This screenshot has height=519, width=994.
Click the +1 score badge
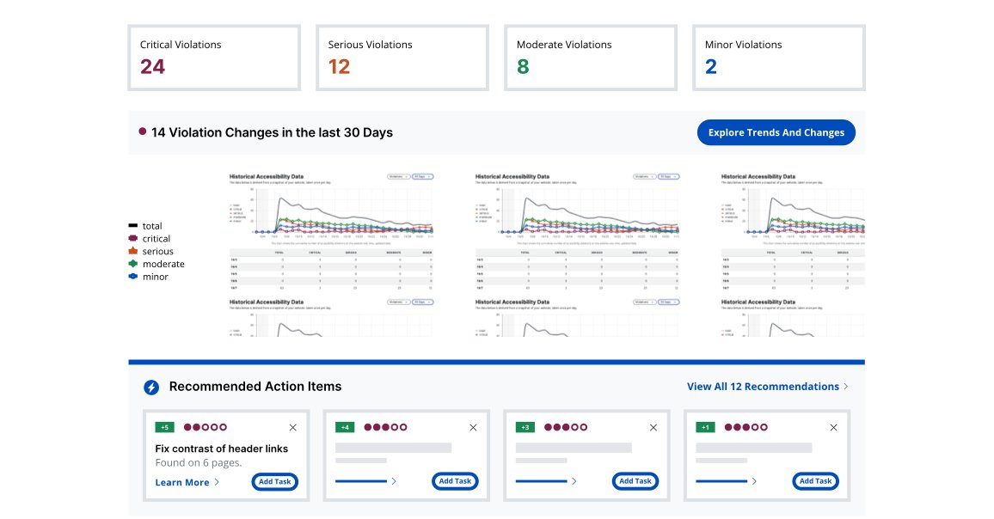705,428
